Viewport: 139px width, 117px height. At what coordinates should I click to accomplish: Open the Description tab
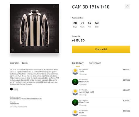15,63
